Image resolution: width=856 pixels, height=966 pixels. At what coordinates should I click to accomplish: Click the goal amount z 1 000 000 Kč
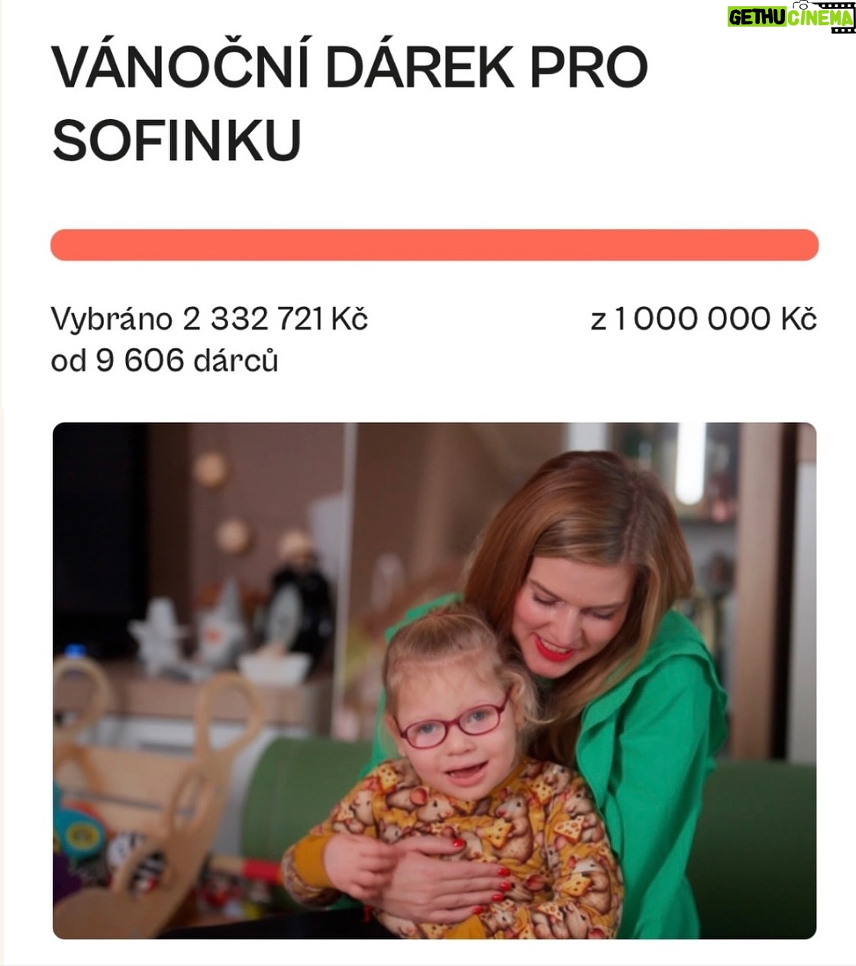[x=703, y=318]
